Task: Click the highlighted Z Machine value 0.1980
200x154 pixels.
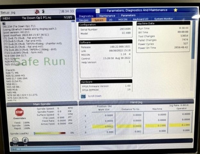Action: click(155, 125)
